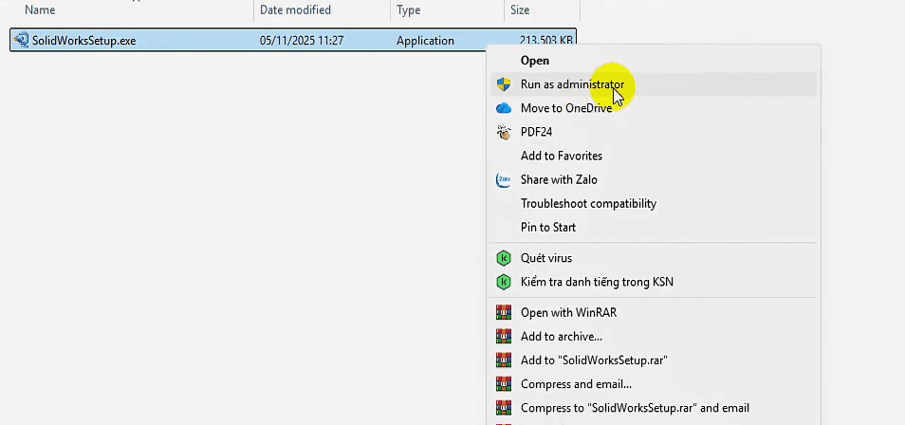The height and width of the screenshot is (425, 905).
Task: Choose Pin to Start
Action: [x=653, y=227]
